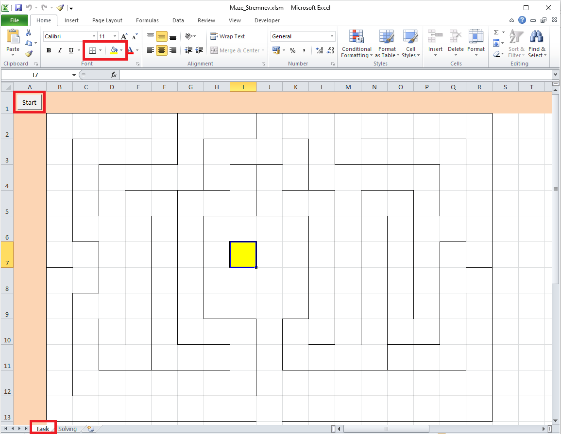Save the workbook using the floppy icon
This screenshot has height=434, width=561.
(18, 7)
